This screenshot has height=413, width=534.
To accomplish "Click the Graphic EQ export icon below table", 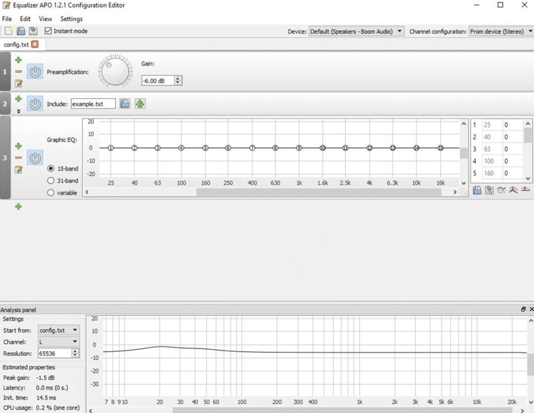I will (x=489, y=190).
